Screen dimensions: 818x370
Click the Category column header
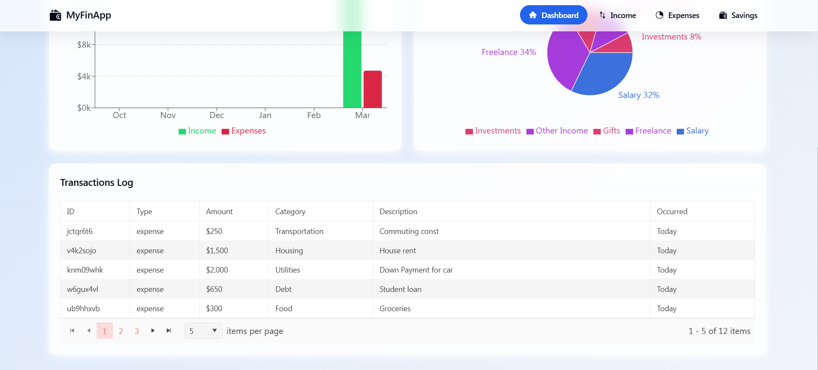point(321,211)
